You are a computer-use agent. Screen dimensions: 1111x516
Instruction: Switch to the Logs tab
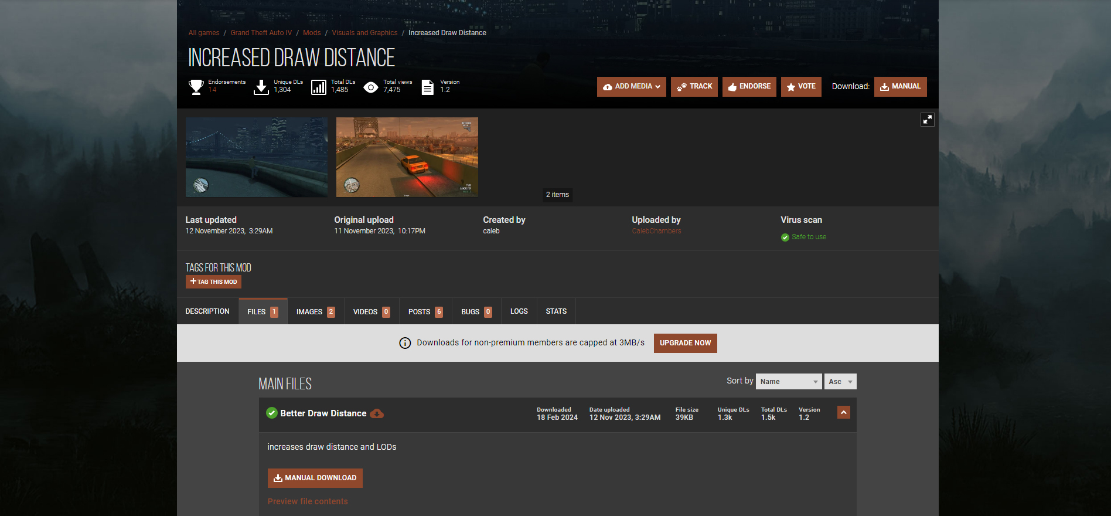click(519, 311)
